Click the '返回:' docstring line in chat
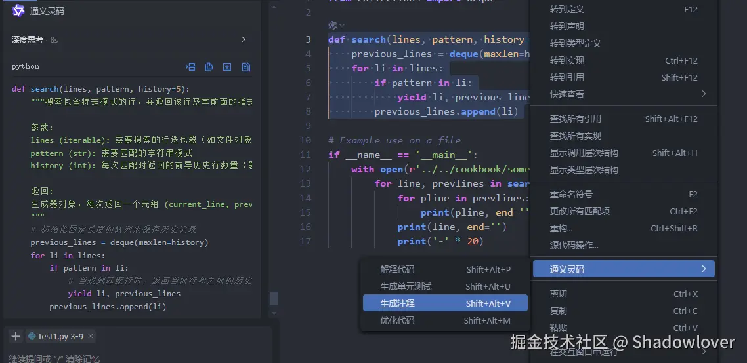Image resolution: width=747 pixels, height=363 pixels. tap(43, 191)
